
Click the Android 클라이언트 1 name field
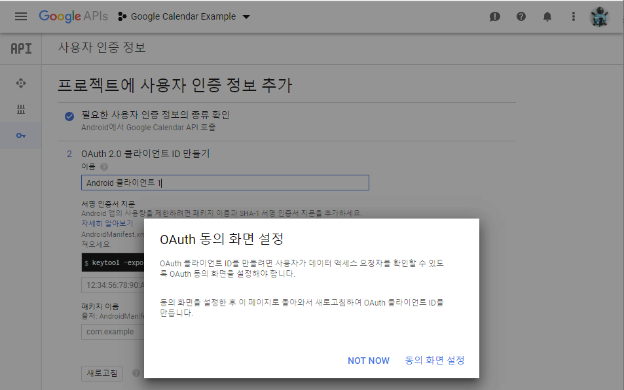click(x=225, y=183)
